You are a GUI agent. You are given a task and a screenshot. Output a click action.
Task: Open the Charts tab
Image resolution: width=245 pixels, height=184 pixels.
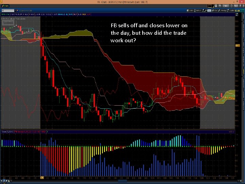pos(5,6)
